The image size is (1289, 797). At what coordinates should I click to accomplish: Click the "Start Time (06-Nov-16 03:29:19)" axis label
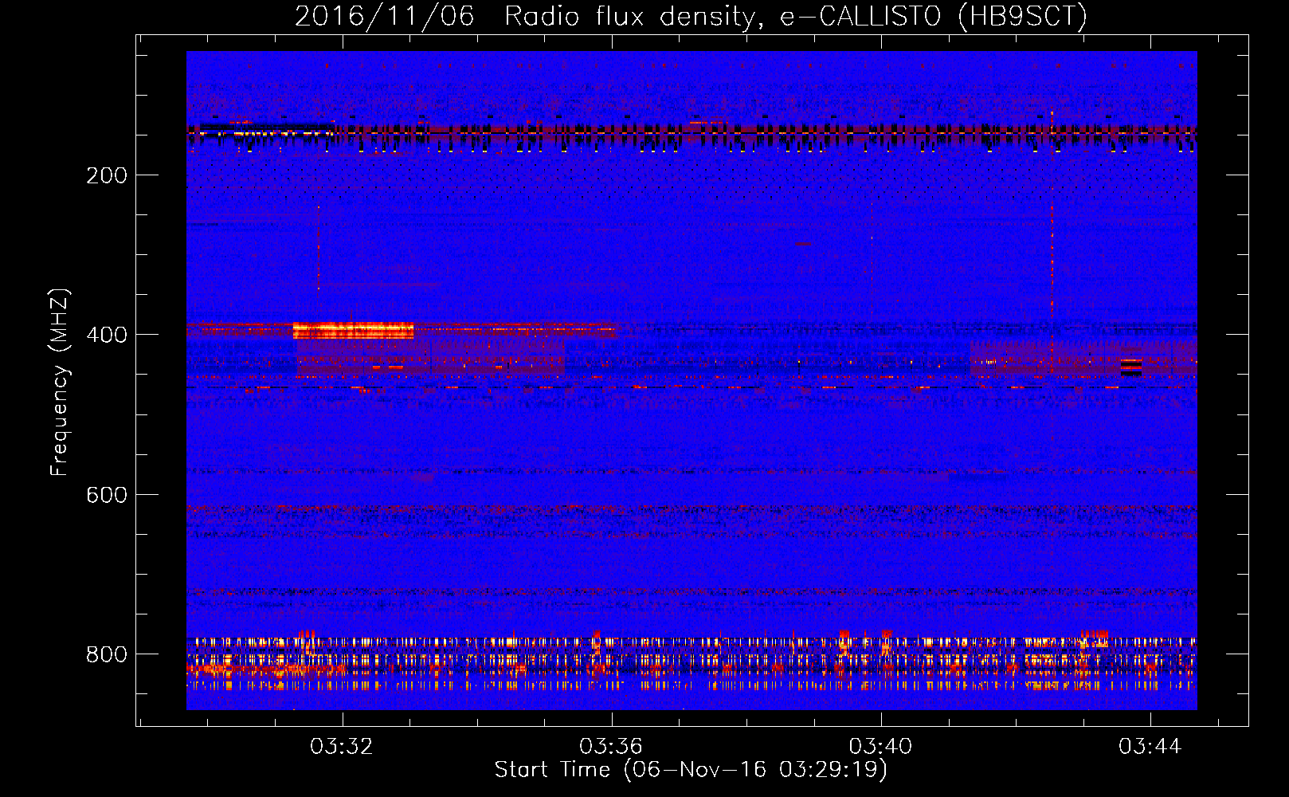point(691,769)
